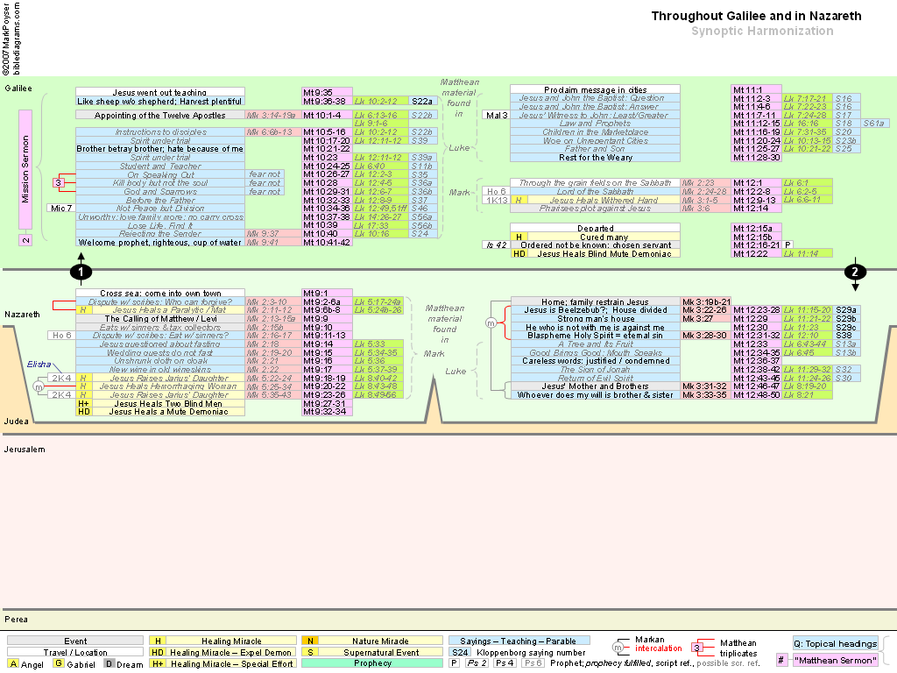
Task: Select the Perea region label
Action: [16, 620]
